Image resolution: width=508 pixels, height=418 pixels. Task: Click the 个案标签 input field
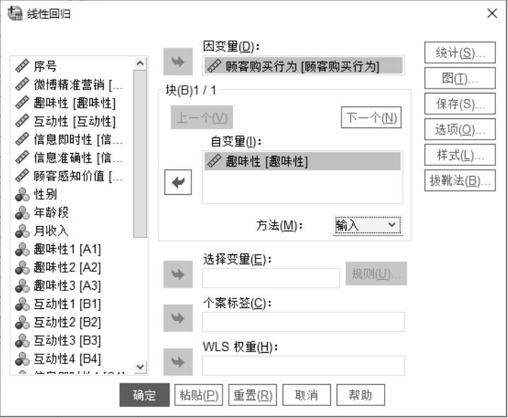click(x=303, y=322)
